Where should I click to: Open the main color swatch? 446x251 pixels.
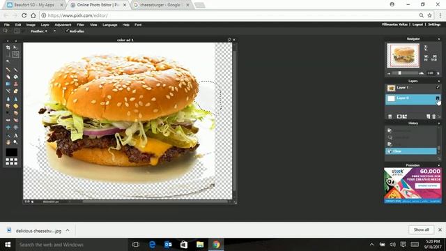(x=11, y=152)
